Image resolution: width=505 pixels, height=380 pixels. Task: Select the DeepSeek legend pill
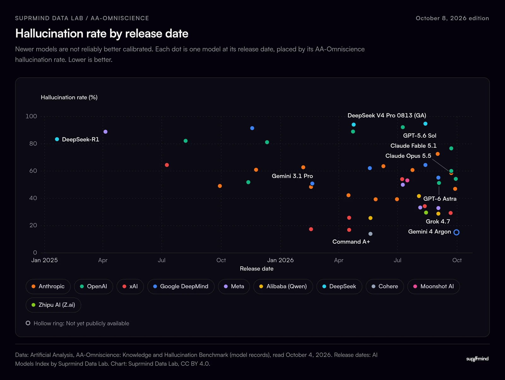point(339,287)
